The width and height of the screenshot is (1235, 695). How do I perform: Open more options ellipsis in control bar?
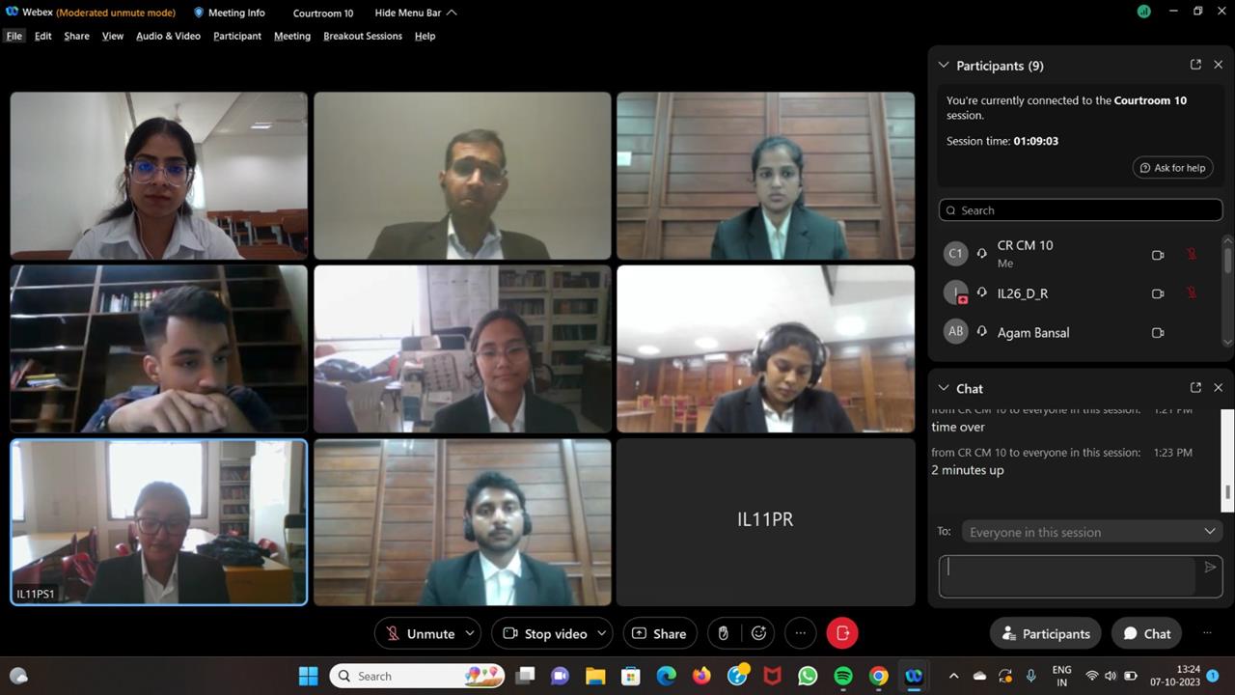800,633
